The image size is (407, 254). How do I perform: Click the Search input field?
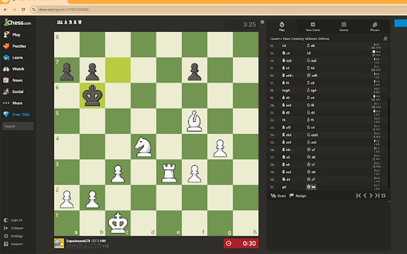18,126
